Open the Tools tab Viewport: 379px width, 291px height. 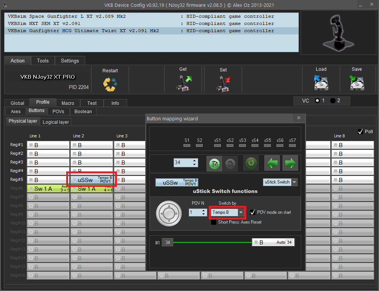43,61
